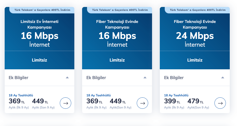Viewport: 237px width, 126px height.
Task: Click the Limitsiz Ev İnterneti Kampanyası title
Action: pos(39,24)
